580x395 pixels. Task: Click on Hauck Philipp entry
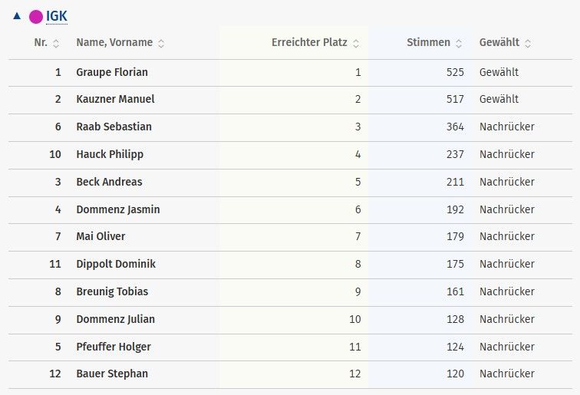110,154
